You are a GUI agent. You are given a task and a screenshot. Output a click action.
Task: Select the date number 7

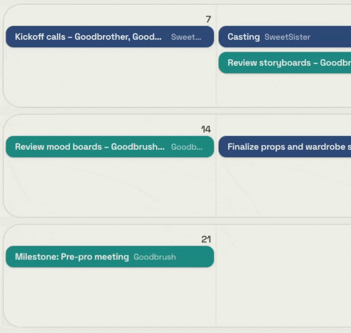pos(208,19)
